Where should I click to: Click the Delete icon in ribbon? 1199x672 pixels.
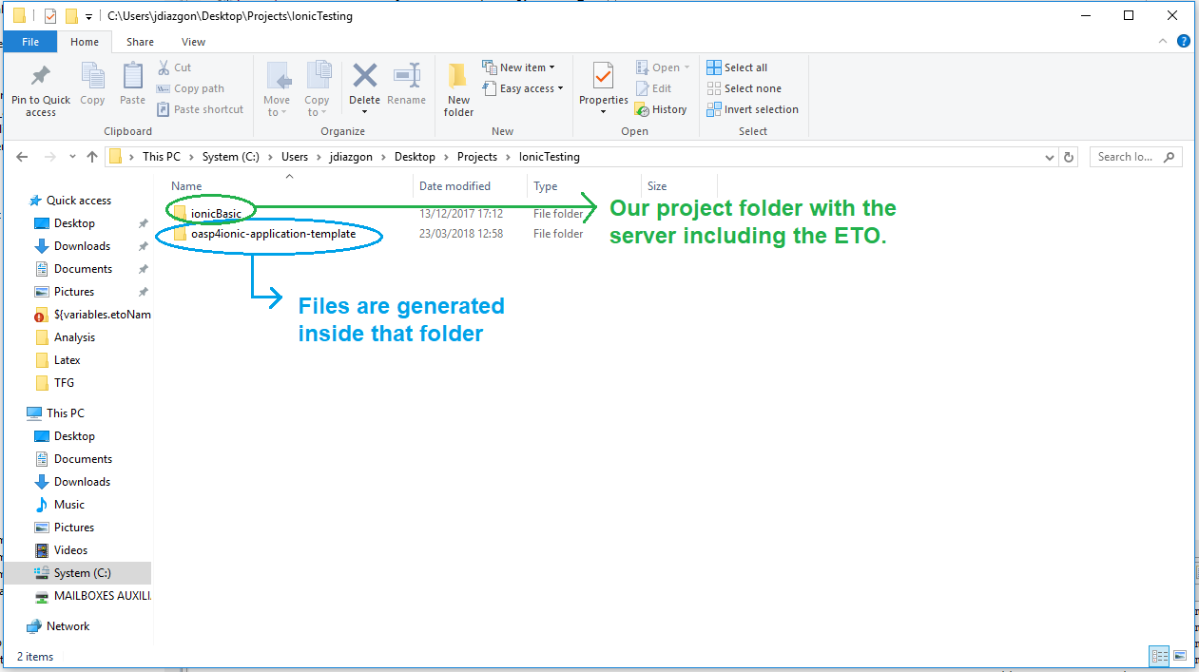(364, 78)
